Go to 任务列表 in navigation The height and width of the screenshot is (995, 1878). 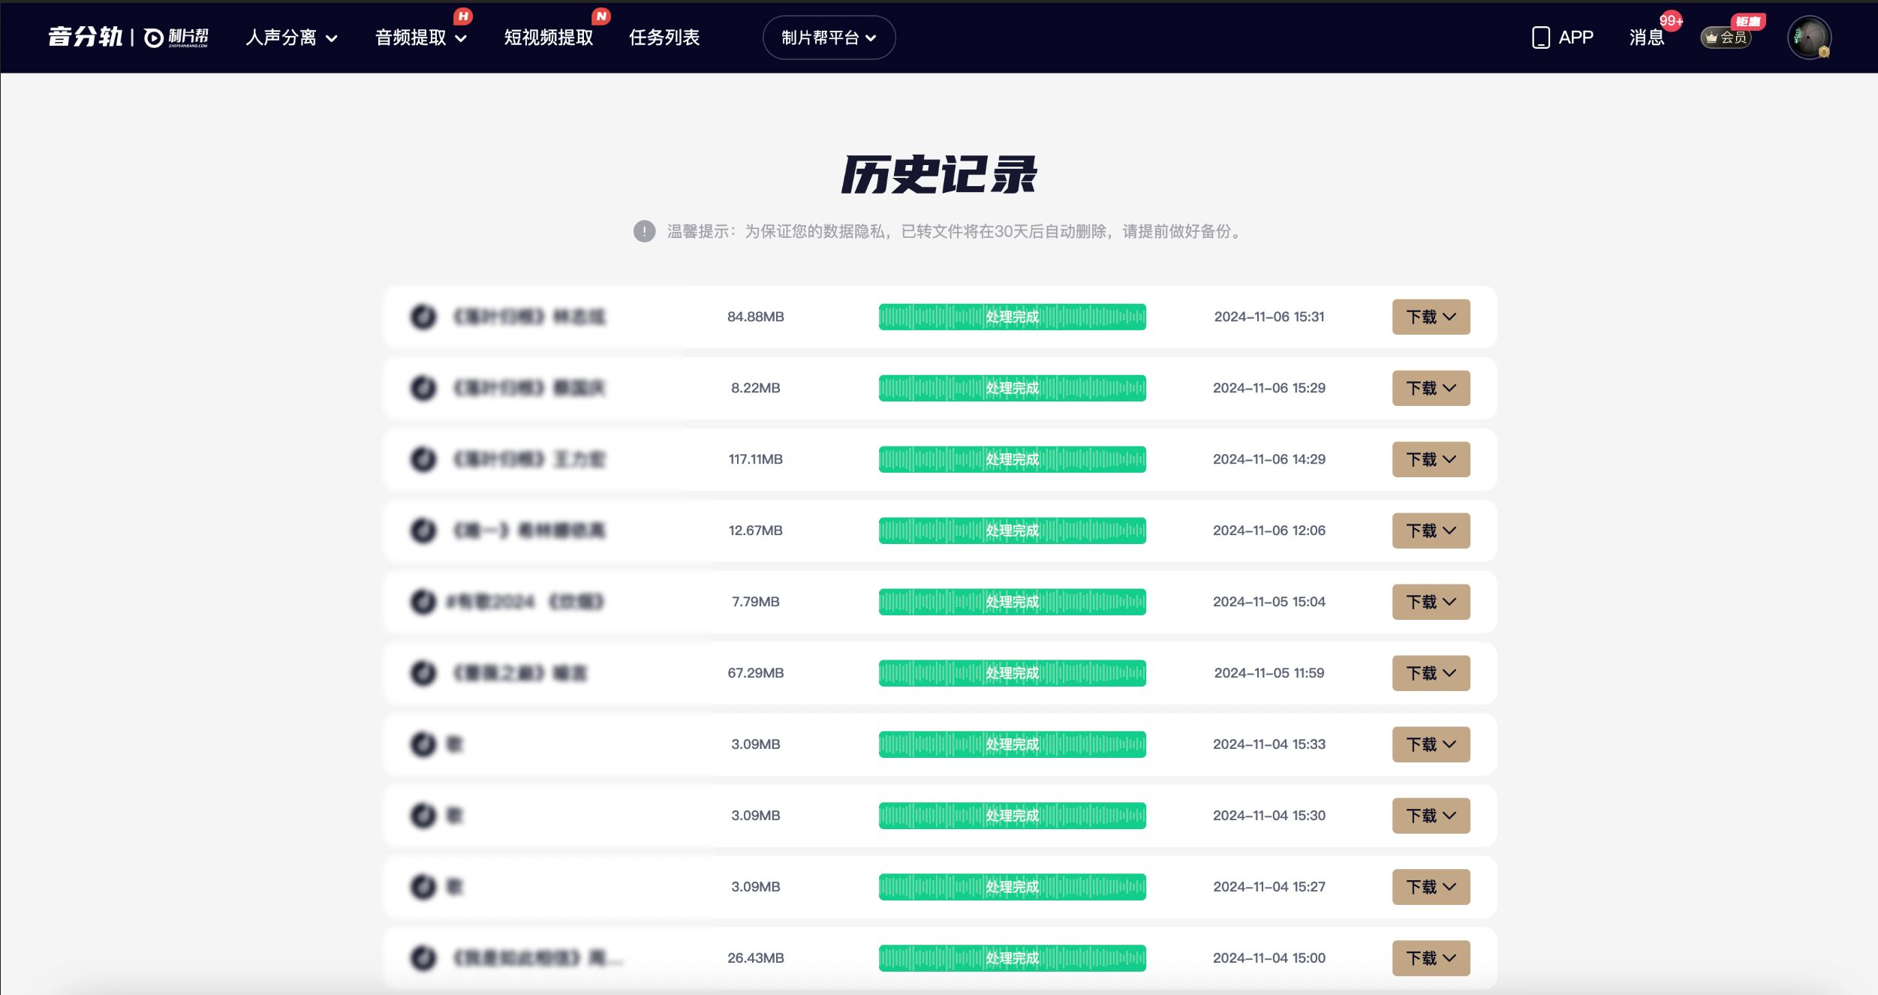pyautogui.click(x=664, y=38)
